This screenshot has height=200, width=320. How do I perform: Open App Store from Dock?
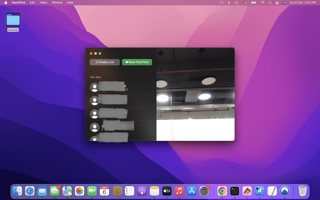192,191
